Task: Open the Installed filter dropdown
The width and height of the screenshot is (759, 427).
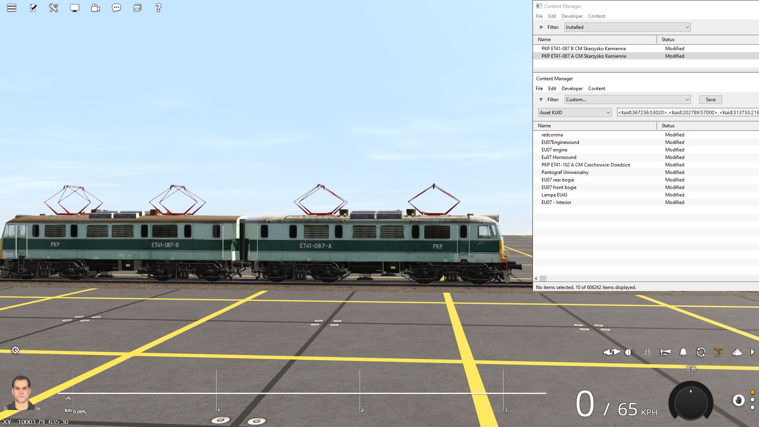Action: pyautogui.click(x=627, y=27)
